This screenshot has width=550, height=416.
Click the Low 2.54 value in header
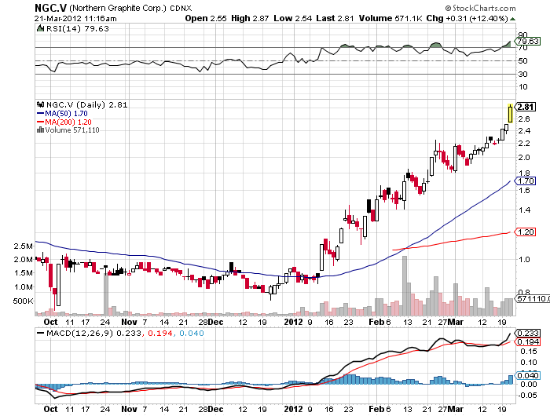292,18
